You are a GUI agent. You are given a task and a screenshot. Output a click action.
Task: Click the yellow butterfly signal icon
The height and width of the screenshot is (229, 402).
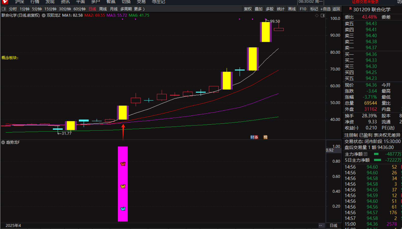point(123,186)
